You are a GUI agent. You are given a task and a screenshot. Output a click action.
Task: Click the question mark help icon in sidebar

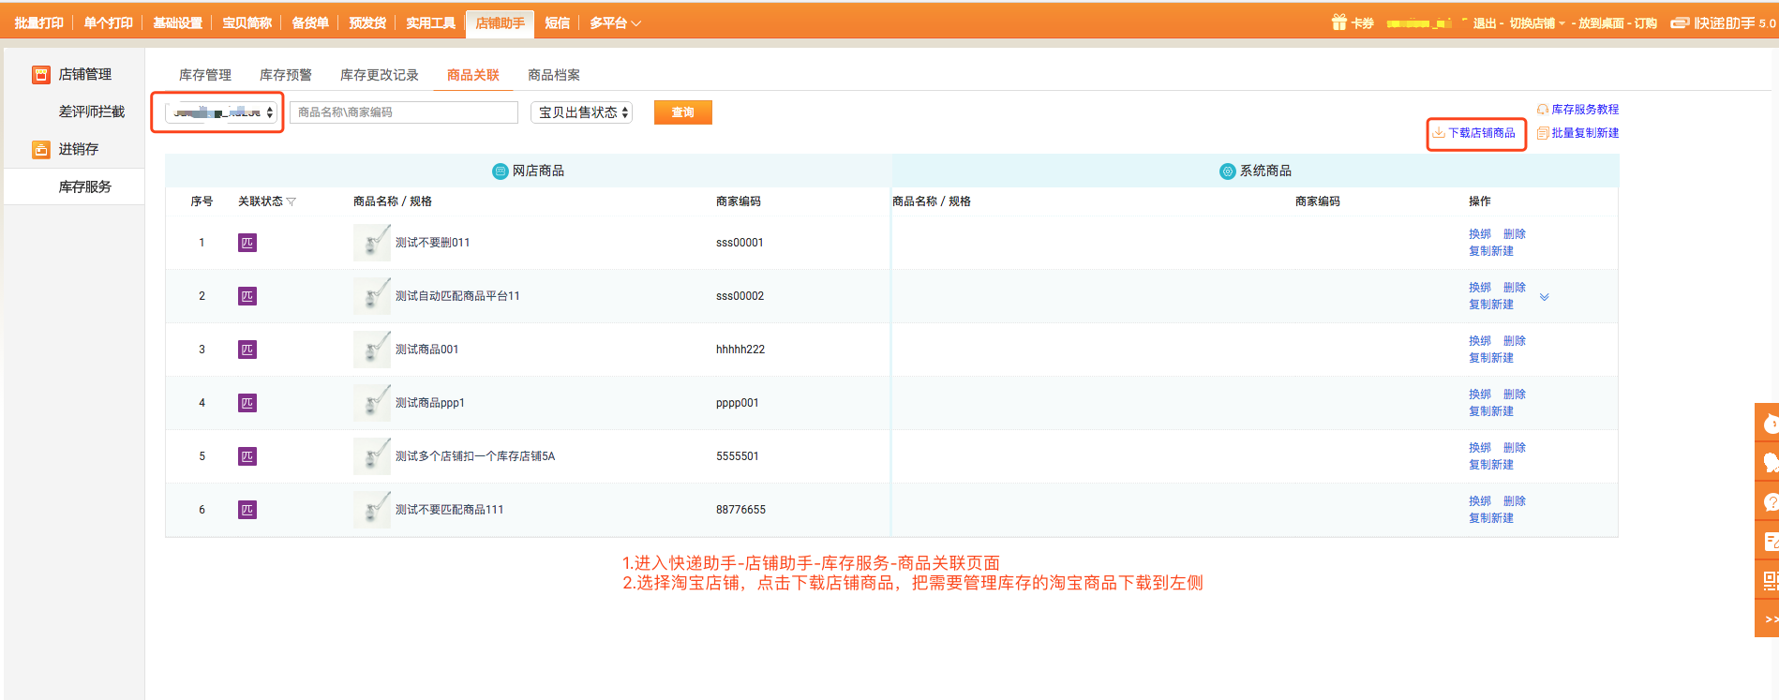(x=1769, y=502)
